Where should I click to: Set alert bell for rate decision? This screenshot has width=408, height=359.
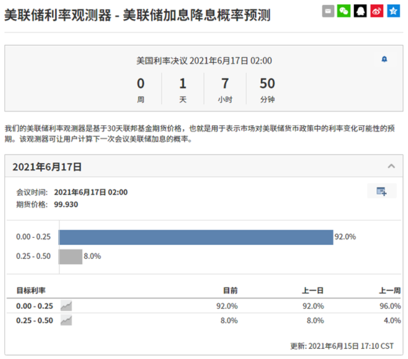tap(384, 59)
